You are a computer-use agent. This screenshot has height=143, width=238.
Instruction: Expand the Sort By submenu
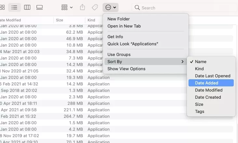146,61
